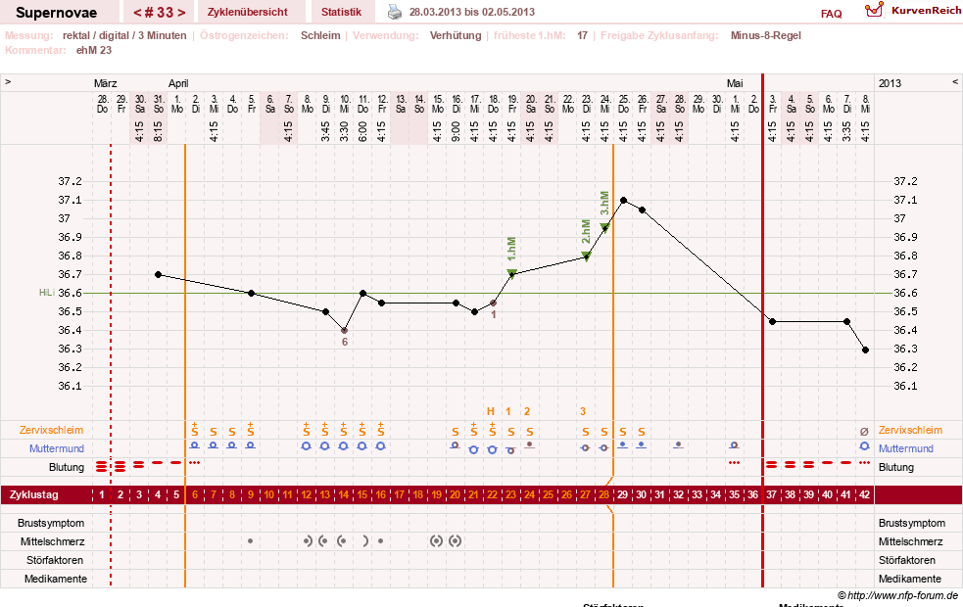This screenshot has width=963, height=607.
Task: Click crossed-out mucus symbol on day 42
Action: [x=864, y=432]
